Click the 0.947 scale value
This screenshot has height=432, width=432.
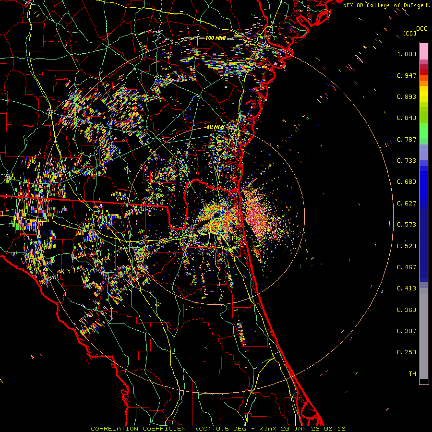pos(407,75)
